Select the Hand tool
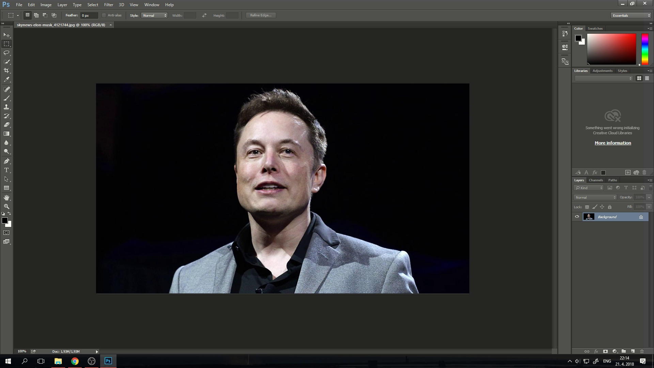 pos(6,198)
